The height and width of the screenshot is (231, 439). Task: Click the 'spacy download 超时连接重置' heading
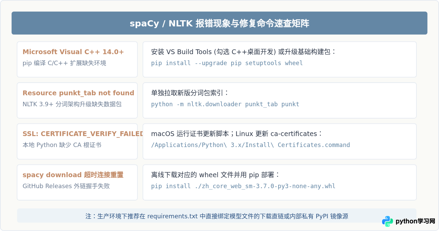pyautogui.click(x=73, y=175)
